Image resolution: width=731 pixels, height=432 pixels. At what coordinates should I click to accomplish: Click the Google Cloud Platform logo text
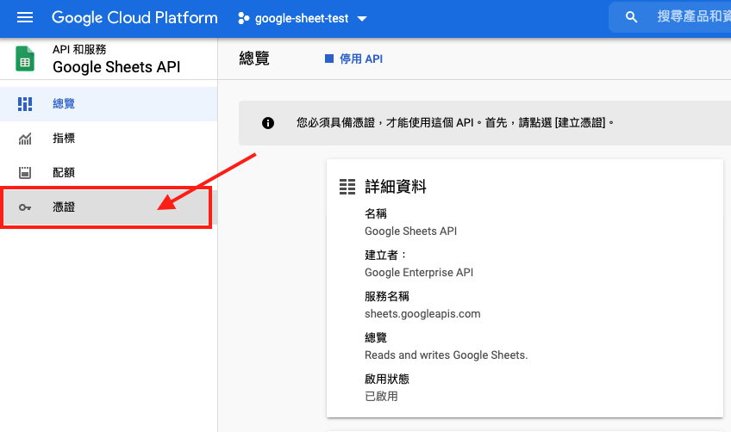click(x=134, y=18)
